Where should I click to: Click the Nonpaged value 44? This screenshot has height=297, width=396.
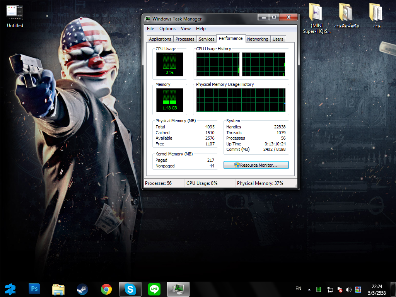212,166
